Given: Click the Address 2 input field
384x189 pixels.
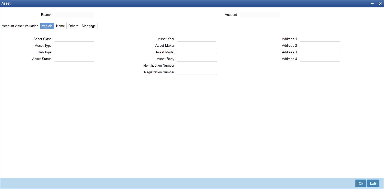Looking at the screenshot, I should [320, 45].
